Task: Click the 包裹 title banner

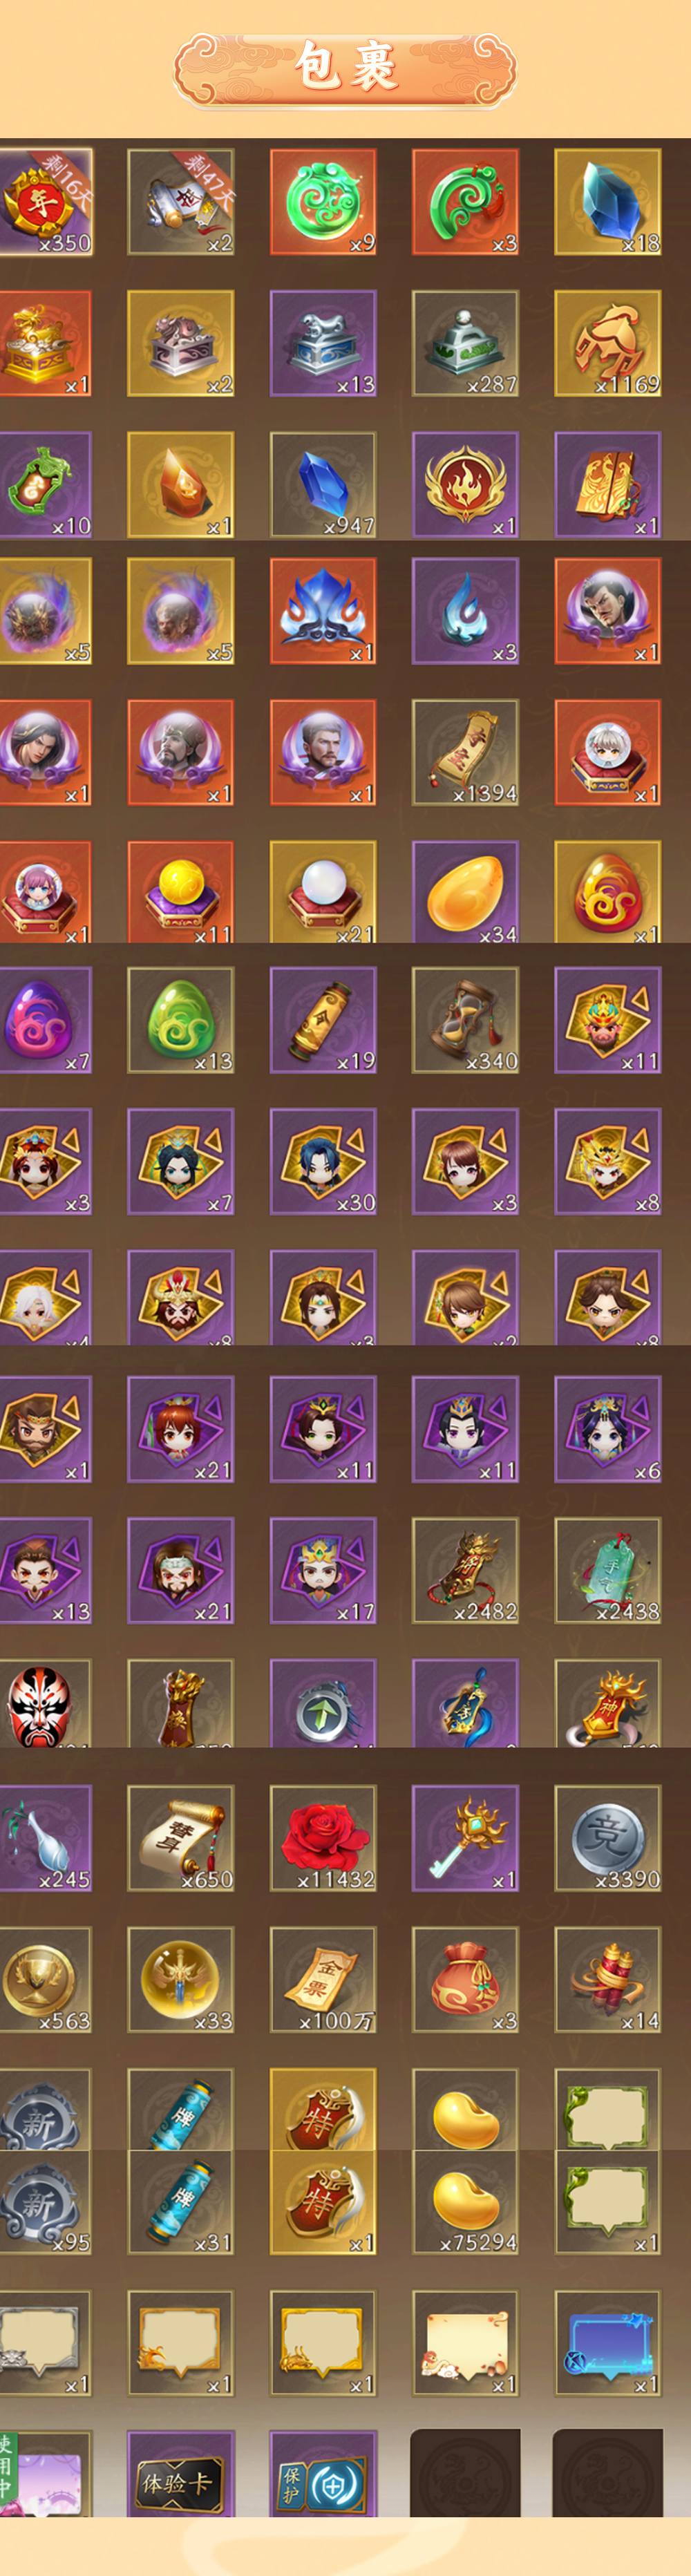Action: (x=346, y=68)
